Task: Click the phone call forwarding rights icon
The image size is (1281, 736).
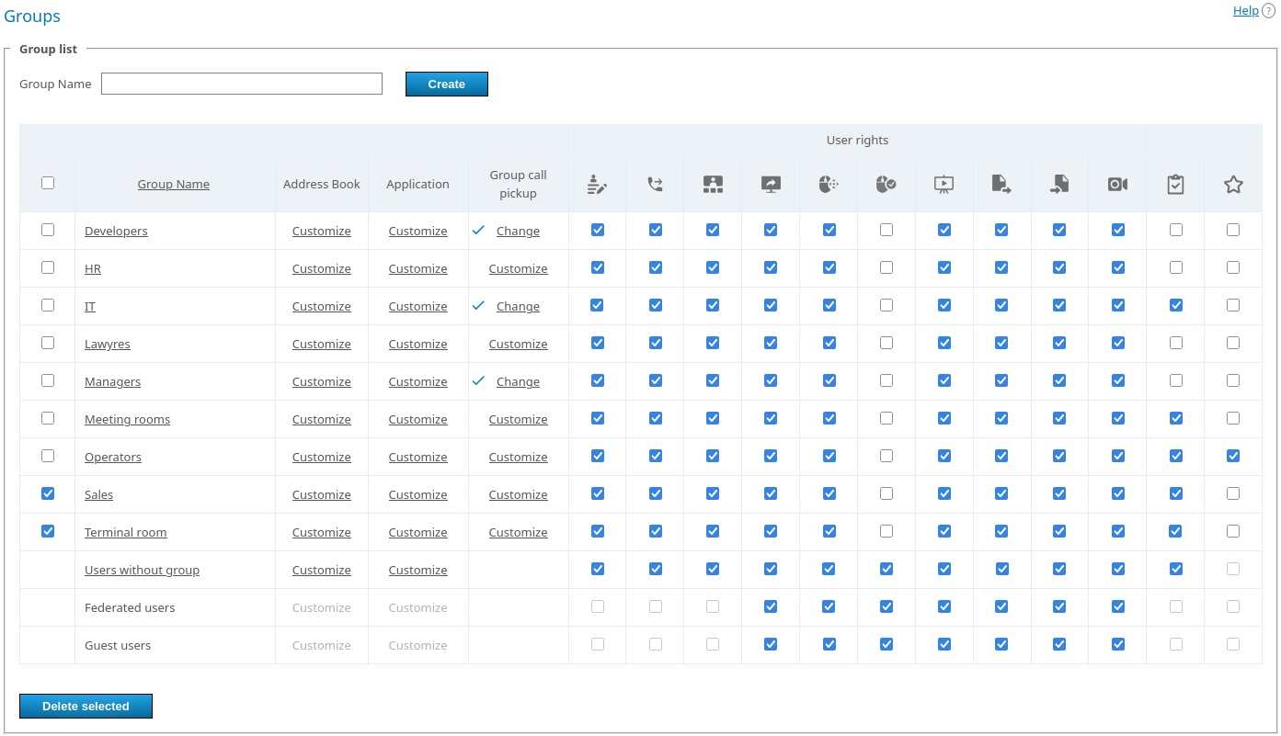Action: coord(655,185)
